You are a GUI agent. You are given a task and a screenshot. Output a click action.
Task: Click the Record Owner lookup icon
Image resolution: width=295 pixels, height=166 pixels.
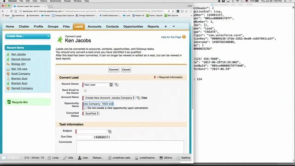[117, 84]
